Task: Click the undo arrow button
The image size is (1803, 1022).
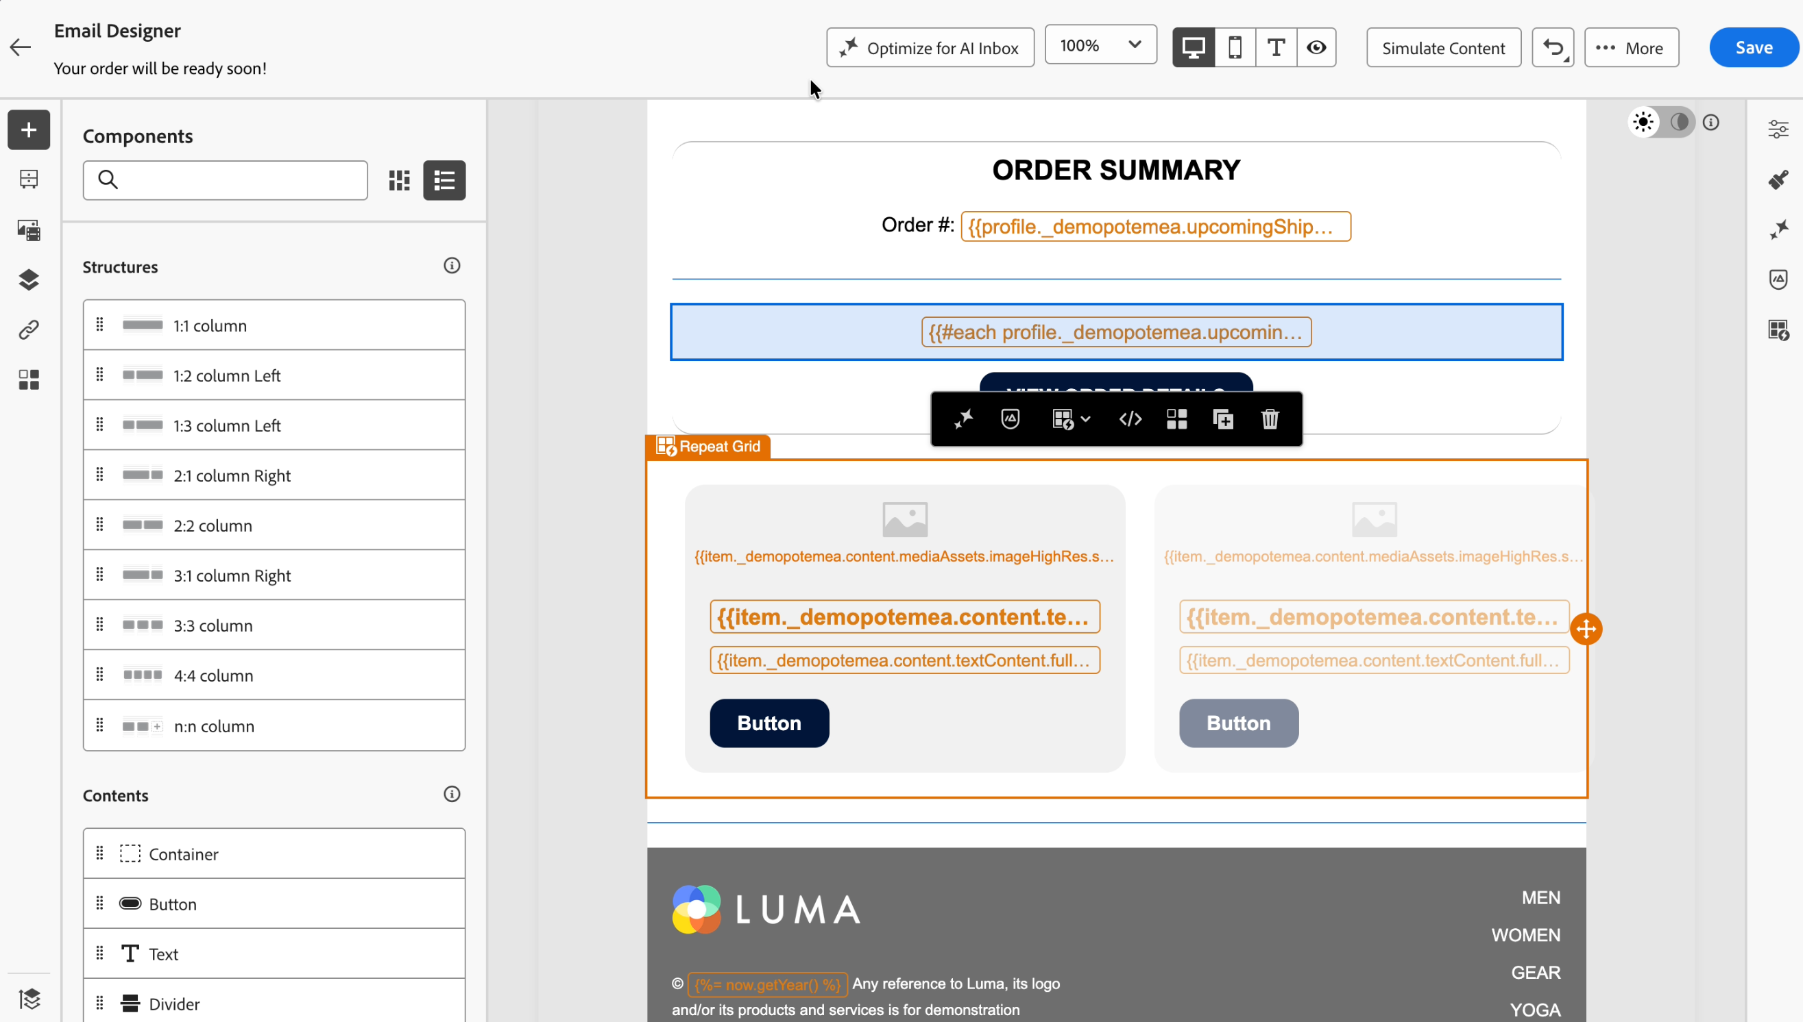Action: [1552, 48]
